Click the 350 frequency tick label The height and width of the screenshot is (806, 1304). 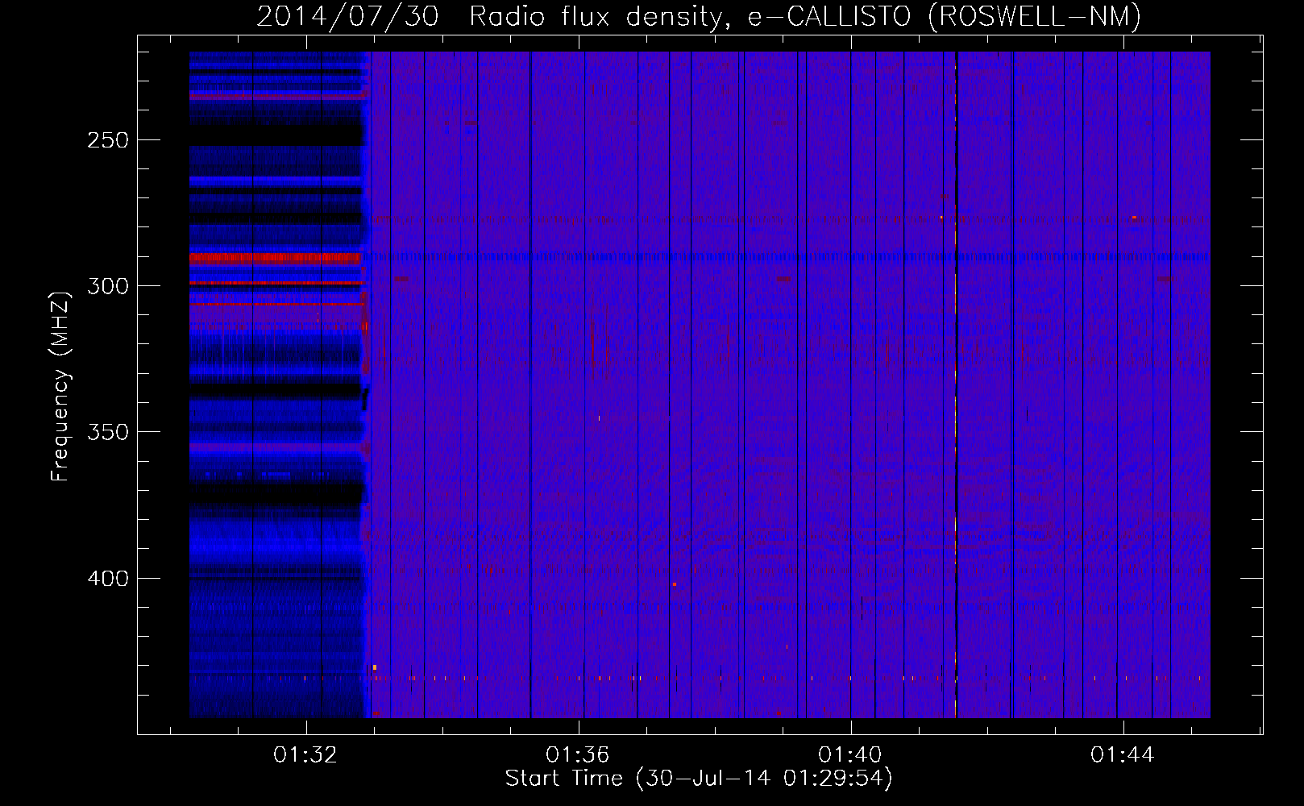[x=108, y=432]
